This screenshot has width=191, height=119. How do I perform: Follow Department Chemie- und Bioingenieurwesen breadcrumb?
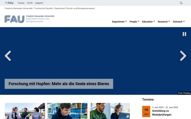[x=74, y=8]
